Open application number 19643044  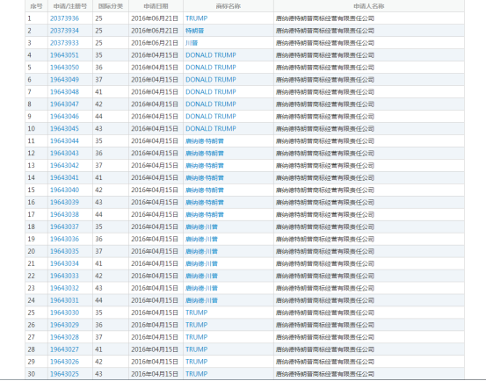(64, 141)
